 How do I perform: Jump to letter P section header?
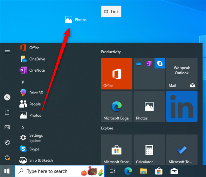(x=23, y=82)
